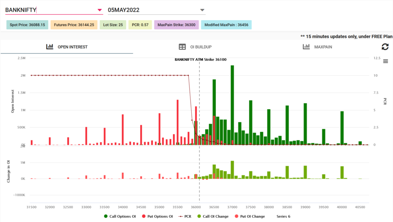Click the 38500 strike axis label
The image size is (393, 222).
(287, 207)
